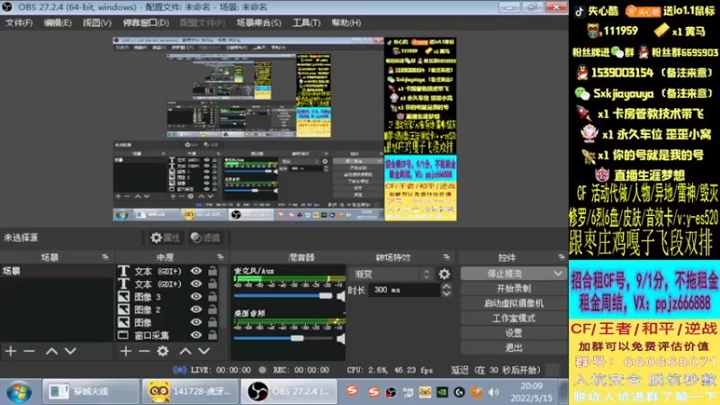Hide the 图像 2 source via eye icon
720x405 pixels.
point(196,310)
